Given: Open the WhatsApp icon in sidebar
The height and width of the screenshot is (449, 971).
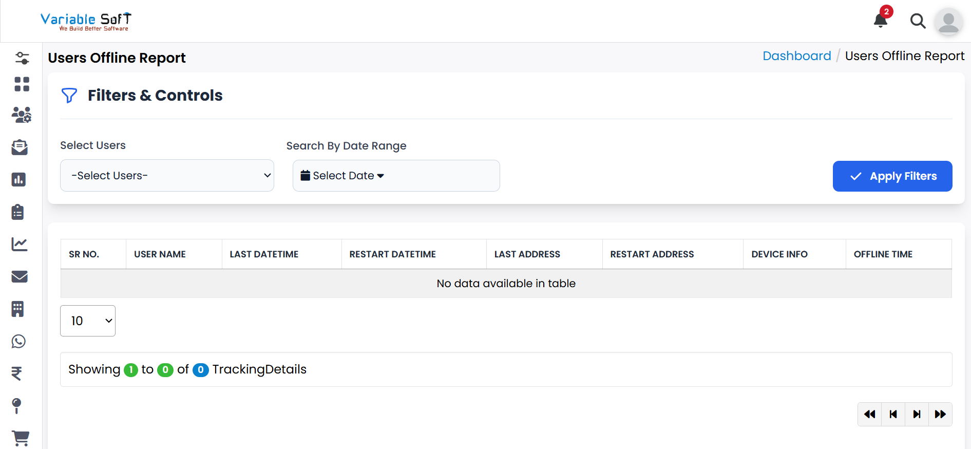Looking at the screenshot, I should pyautogui.click(x=19, y=342).
